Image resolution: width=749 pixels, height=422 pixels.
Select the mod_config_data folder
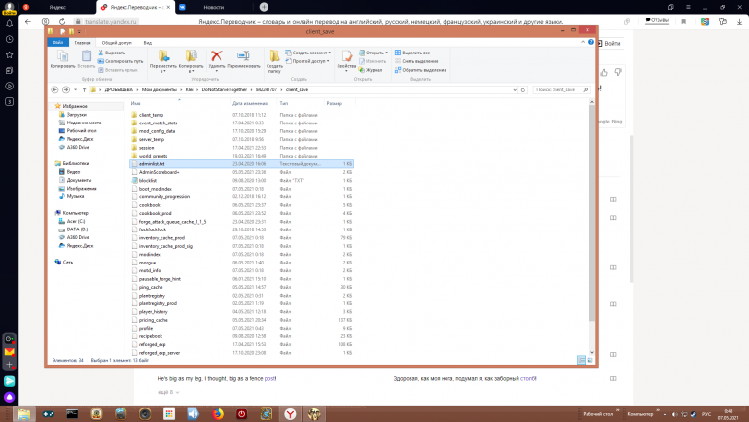(x=158, y=131)
